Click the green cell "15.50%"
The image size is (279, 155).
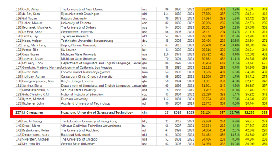(x=235, y=41)
